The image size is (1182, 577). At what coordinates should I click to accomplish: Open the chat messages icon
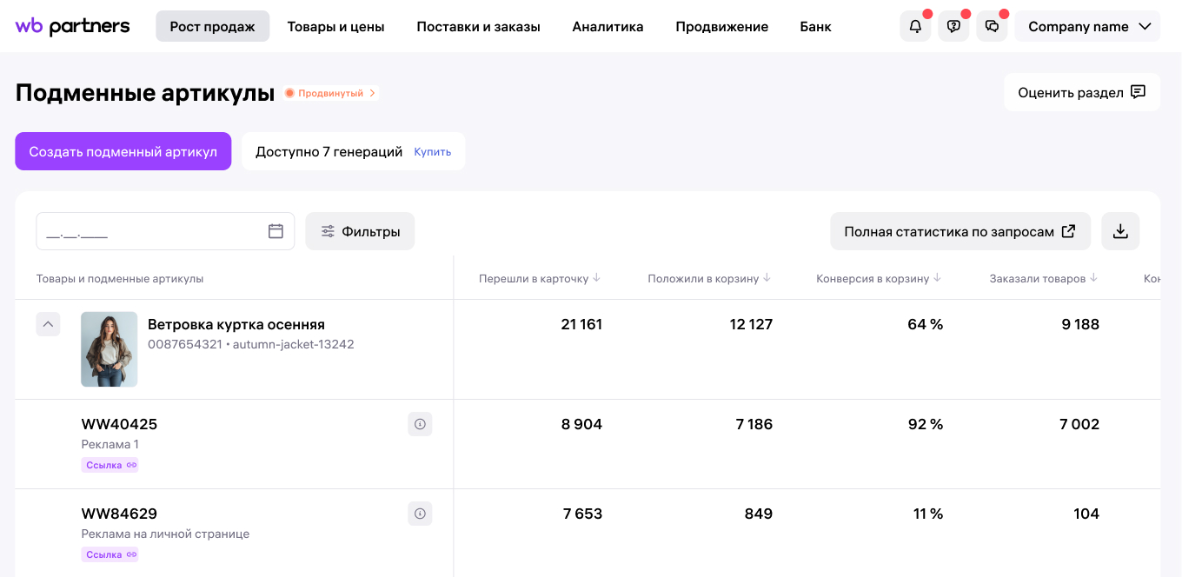(992, 26)
